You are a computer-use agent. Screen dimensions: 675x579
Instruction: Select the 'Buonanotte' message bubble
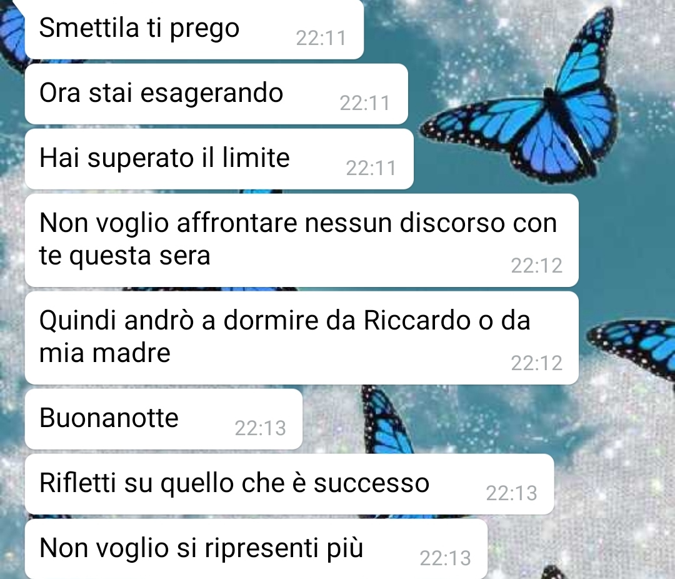point(164,419)
